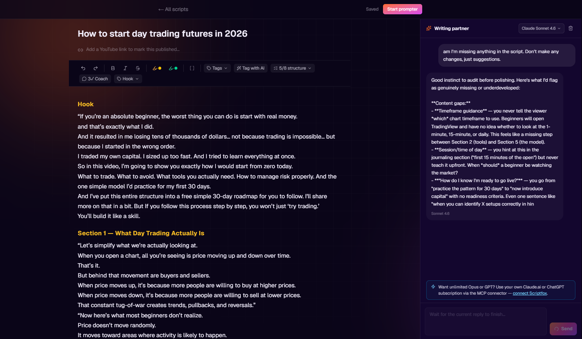Click the Saved status label

pos(372,9)
